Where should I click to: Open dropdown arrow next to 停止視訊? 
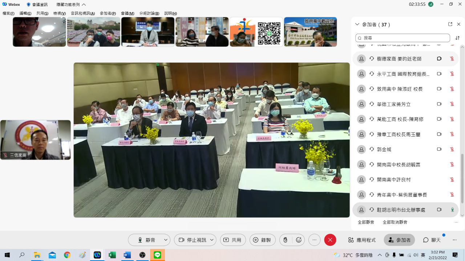212,240
